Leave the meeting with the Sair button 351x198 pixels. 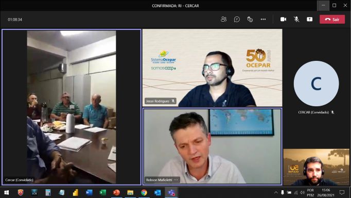332,19
